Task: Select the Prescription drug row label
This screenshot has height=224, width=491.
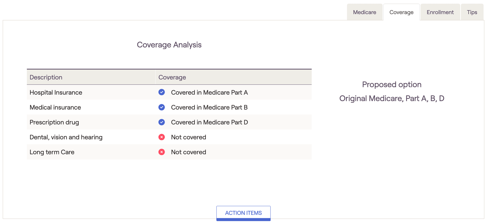Action: pos(54,122)
